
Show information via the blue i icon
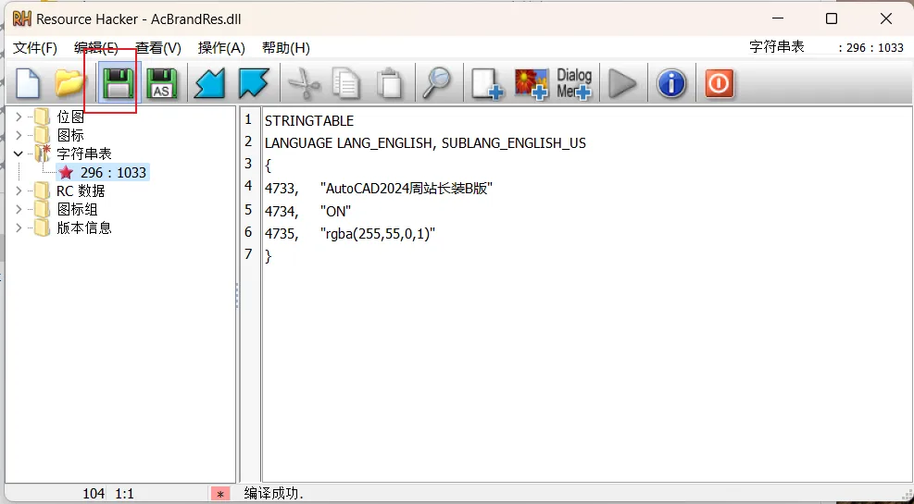tap(671, 84)
